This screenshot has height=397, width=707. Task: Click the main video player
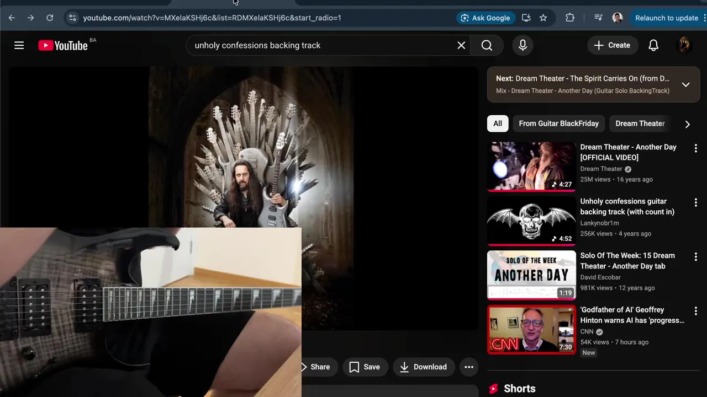coord(243,198)
